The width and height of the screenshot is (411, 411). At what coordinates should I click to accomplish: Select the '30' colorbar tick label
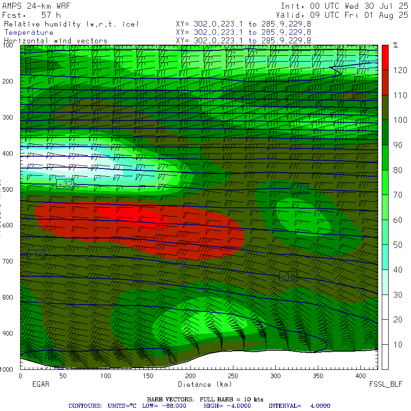[398, 295]
